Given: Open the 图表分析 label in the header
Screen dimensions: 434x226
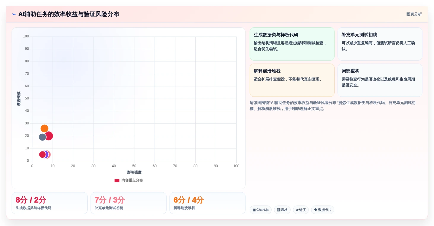Looking at the screenshot, I should pos(414,14).
